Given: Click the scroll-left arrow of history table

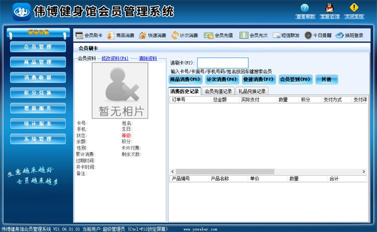Looking at the screenshot, I should 172,171.
